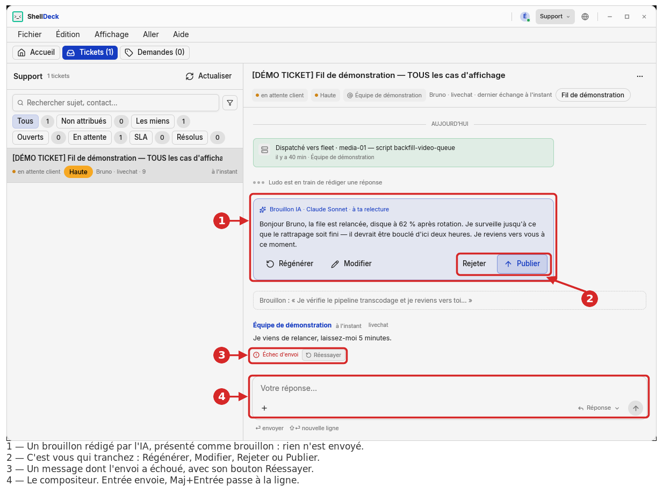The width and height of the screenshot is (663, 492).
Task: Toggle the Ouverts filter
Action: [x=31, y=138]
